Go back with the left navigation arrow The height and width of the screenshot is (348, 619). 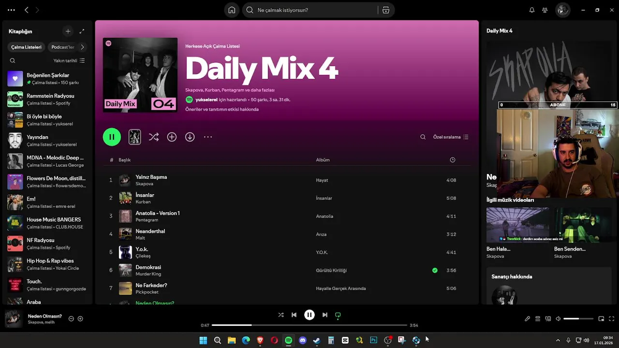click(27, 10)
